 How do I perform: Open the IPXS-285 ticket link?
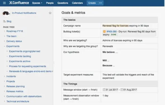pos(111,32)
